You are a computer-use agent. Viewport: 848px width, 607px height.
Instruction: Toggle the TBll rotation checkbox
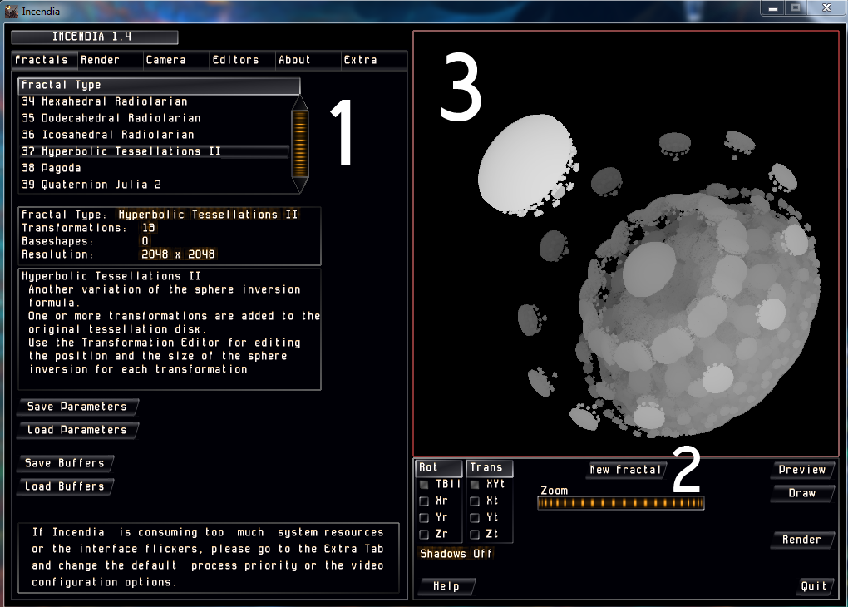(x=424, y=484)
